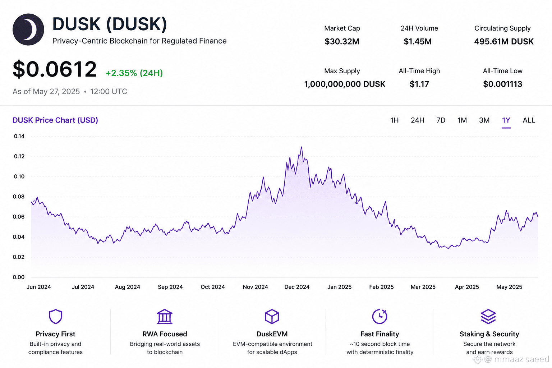Click the 24H Volume value $1.45M
The height and width of the screenshot is (368, 552).
pos(418,42)
